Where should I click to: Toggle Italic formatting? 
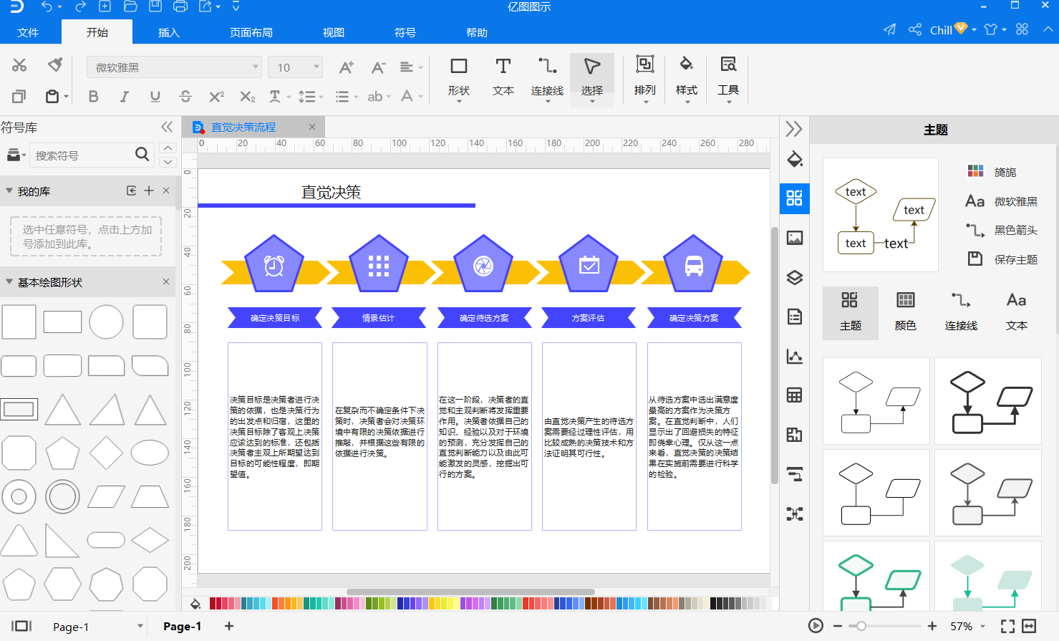click(x=125, y=96)
